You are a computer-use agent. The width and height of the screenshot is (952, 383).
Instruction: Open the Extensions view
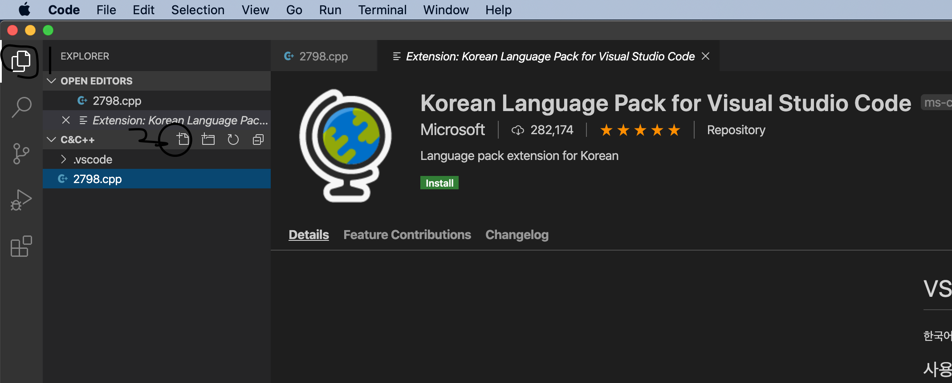coord(21,246)
